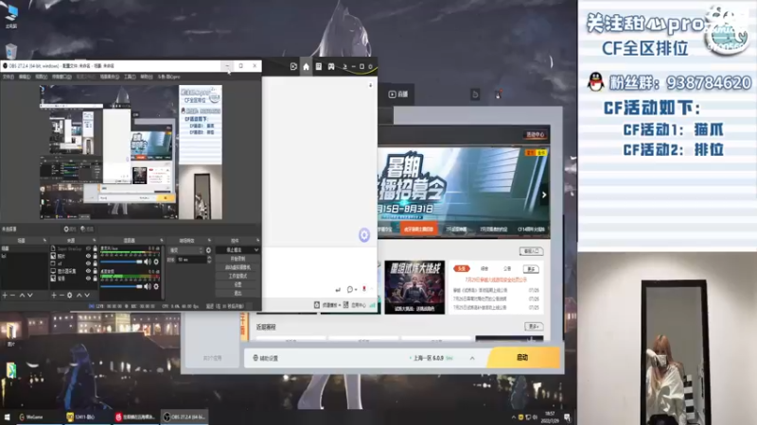Click the enter arrow icon in assistant chat
757x425 pixels.
click(338, 290)
